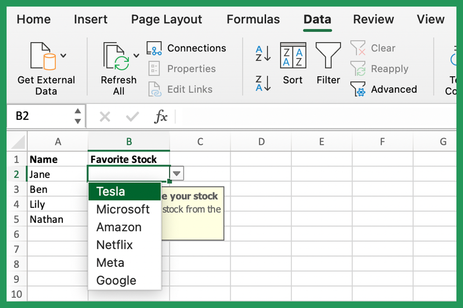Switch to the Insert tab
Image resolution: width=463 pixels, height=308 pixels.
click(x=90, y=19)
